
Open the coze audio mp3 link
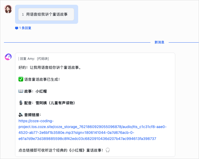pyautogui.click(x=92, y=130)
